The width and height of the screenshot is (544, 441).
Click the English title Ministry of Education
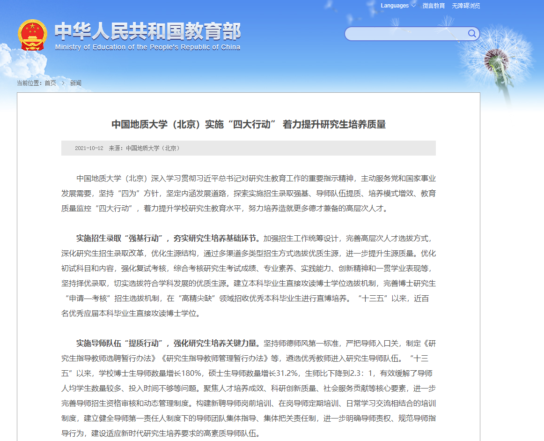click(x=148, y=47)
